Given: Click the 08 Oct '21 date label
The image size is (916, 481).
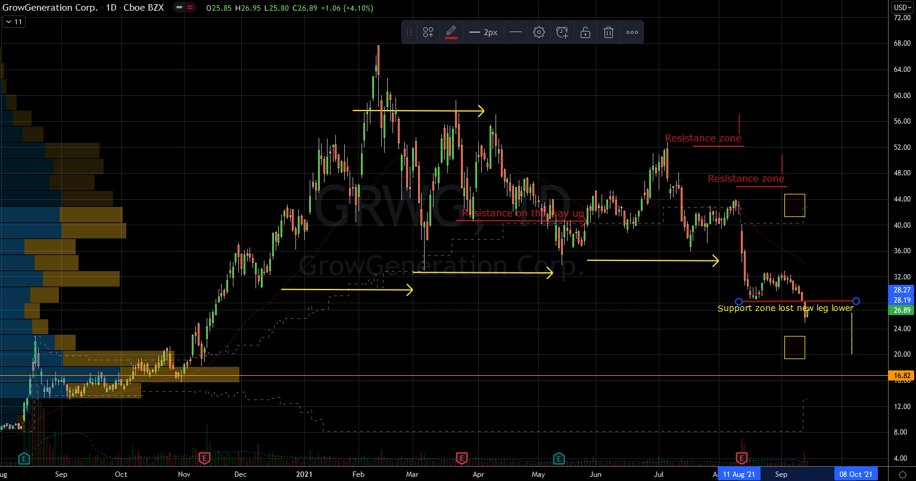Looking at the screenshot, I should coord(855,474).
